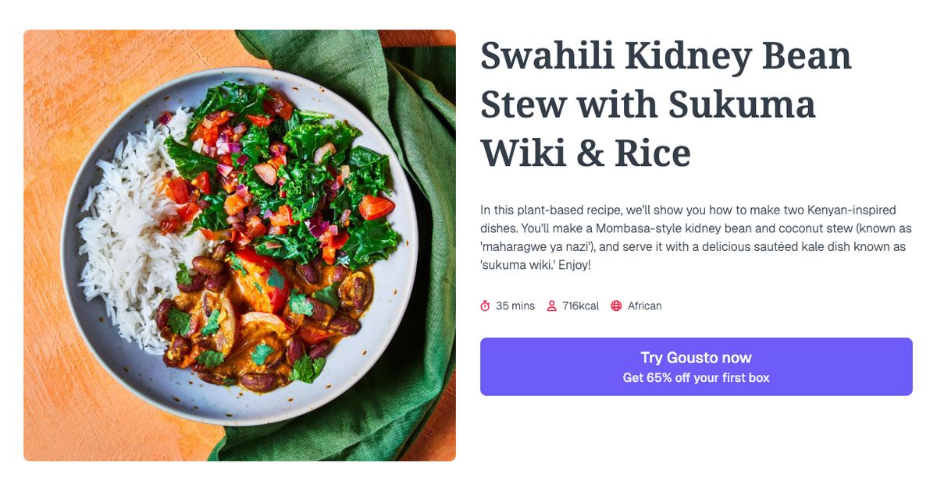Click the Get 65% off your first box offer

pyautogui.click(x=696, y=376)
